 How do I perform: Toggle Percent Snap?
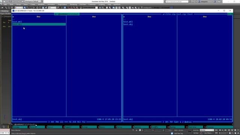(74, 7)
